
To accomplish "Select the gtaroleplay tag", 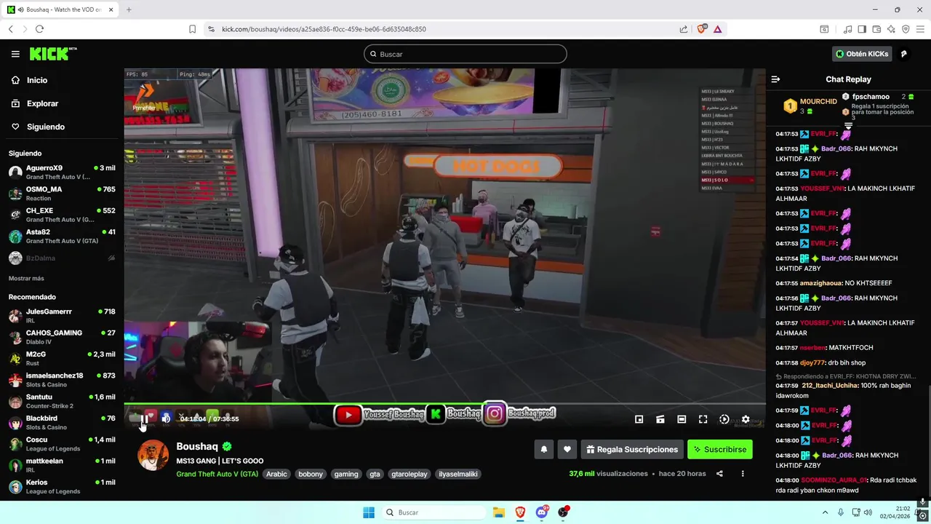I will 409,474.
